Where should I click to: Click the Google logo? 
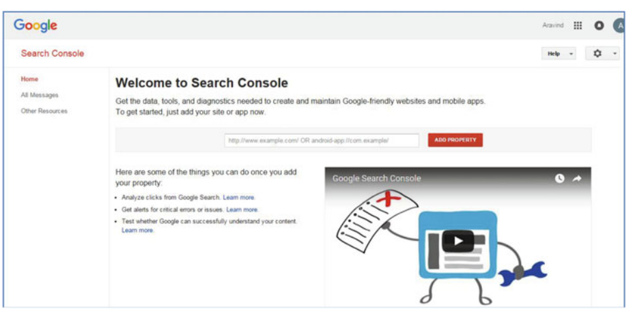(x=36, y=25)
